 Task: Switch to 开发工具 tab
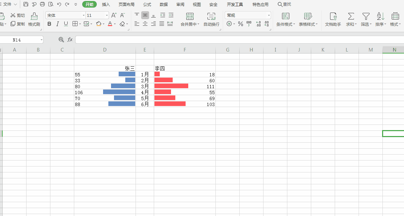(235, 5)
